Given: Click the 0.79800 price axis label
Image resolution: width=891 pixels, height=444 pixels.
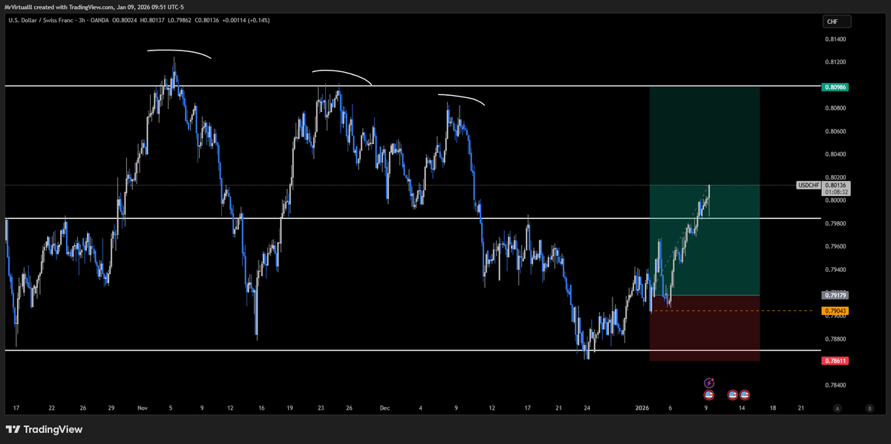Looking at the screenshot, I should (x=836, y=223).
